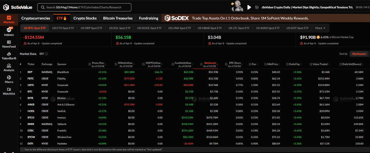Image resolution: width=370 pixels, height=153 pixels.
Task: Select the US HBAR Spot ETF tab
Action: [x=210, y=28]
